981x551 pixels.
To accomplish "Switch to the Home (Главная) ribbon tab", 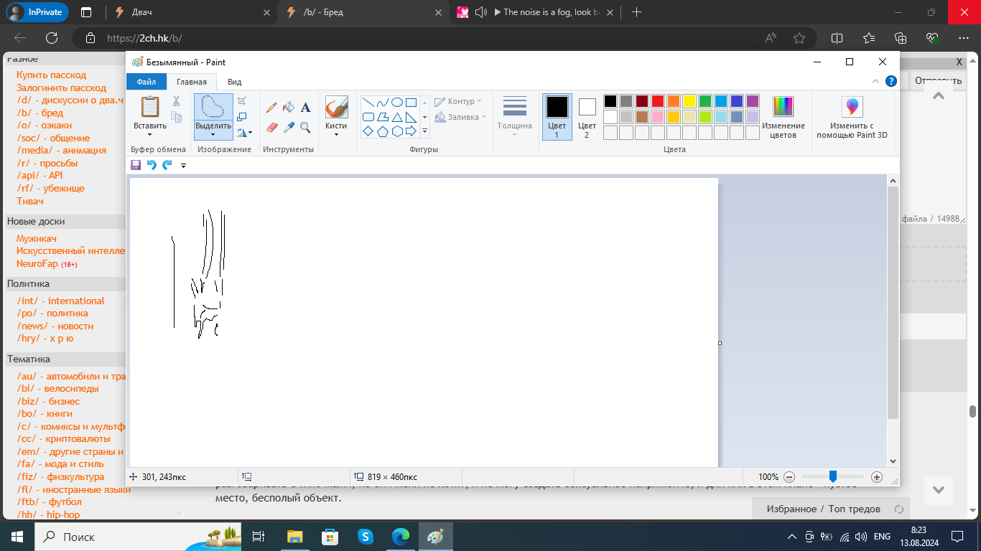I will [x=192, y=82].
